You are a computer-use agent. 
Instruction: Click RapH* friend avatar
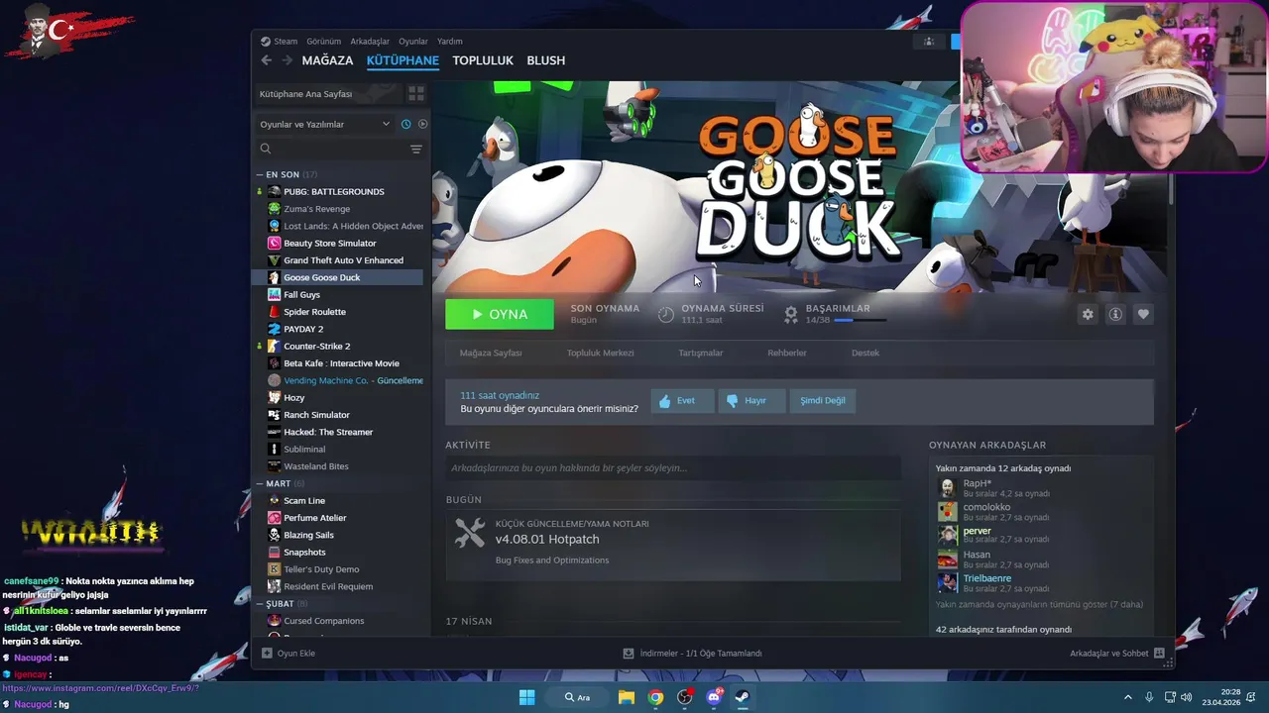(948, 487)
